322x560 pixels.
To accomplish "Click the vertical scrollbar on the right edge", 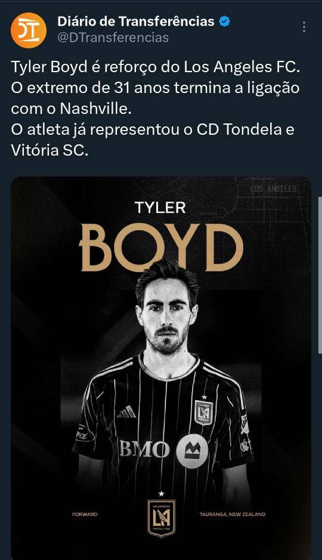I will 320,275.
